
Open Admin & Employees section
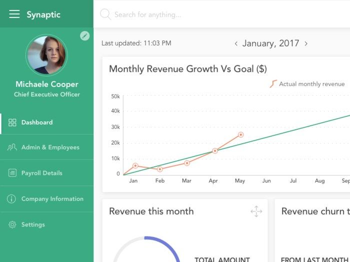point(46,147)
